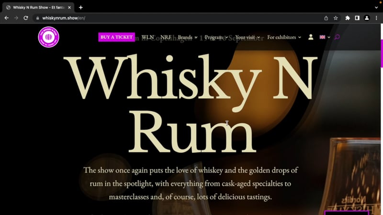Expand the Brands dropdown menu

pyautogui.click(x=188, y=37)
